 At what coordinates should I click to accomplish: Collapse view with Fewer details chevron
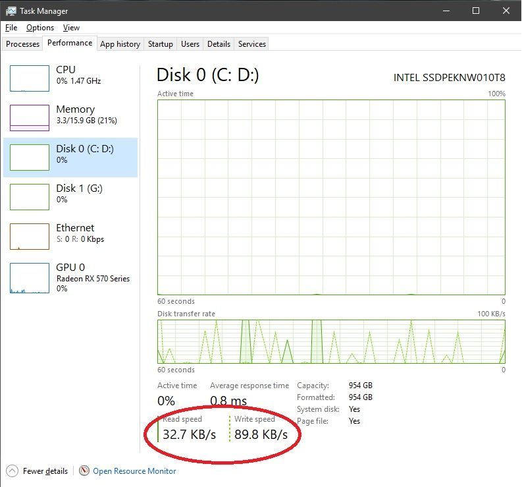point(12,471)
